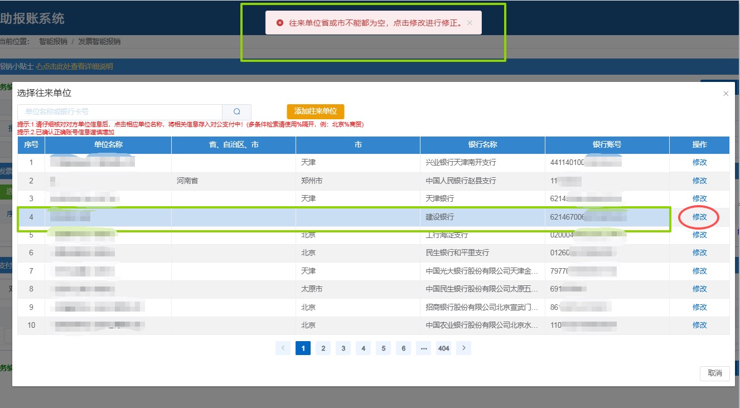Go to next page arrow
The height and width of the screenshot is (408, 740).
[x=463, y=348]
